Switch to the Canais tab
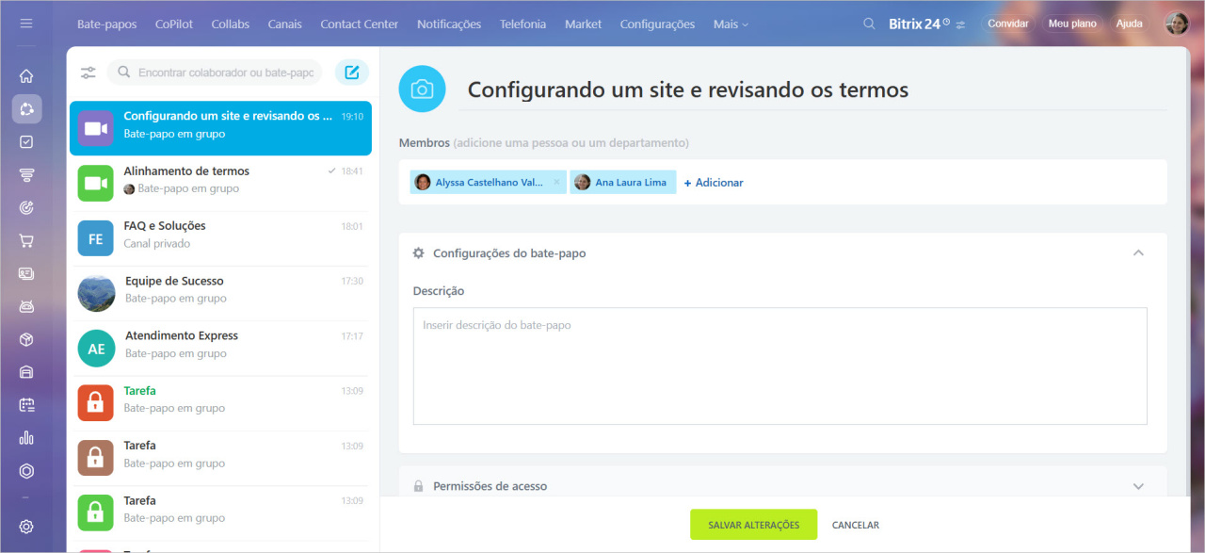 285,24
